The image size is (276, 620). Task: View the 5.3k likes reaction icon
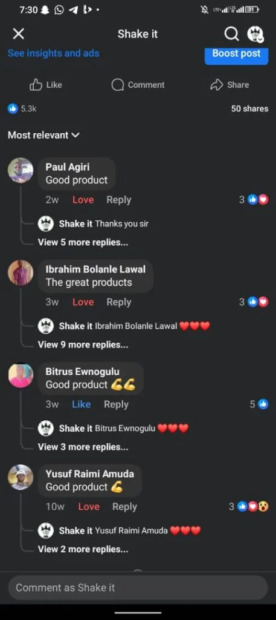point(13,108)
